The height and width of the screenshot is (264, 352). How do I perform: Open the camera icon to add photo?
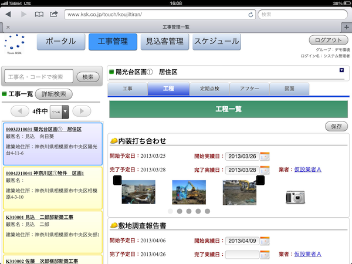tap(295, 197)
